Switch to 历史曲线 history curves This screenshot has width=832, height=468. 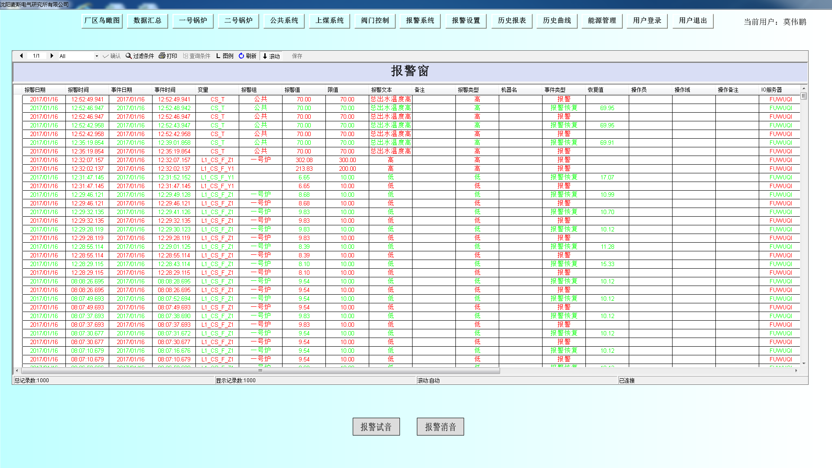click(x=557, y=20)
